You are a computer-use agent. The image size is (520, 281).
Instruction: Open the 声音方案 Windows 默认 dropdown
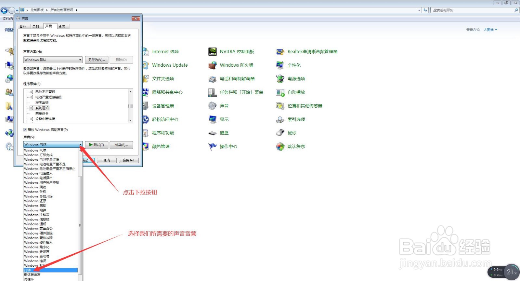click(53, 60)
